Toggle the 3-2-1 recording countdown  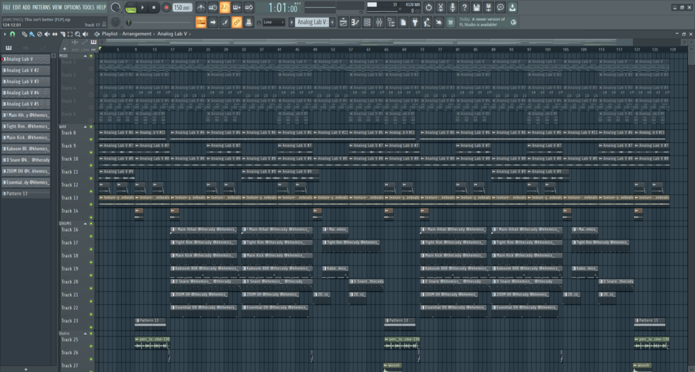(225, 8)
